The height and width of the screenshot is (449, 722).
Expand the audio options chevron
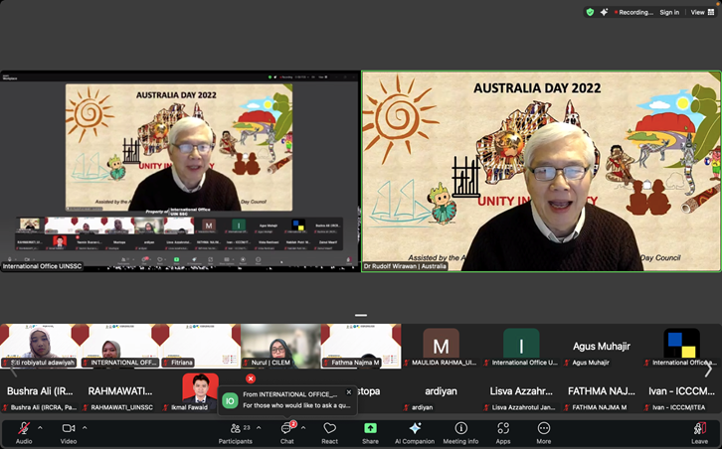tap(40, 428)
